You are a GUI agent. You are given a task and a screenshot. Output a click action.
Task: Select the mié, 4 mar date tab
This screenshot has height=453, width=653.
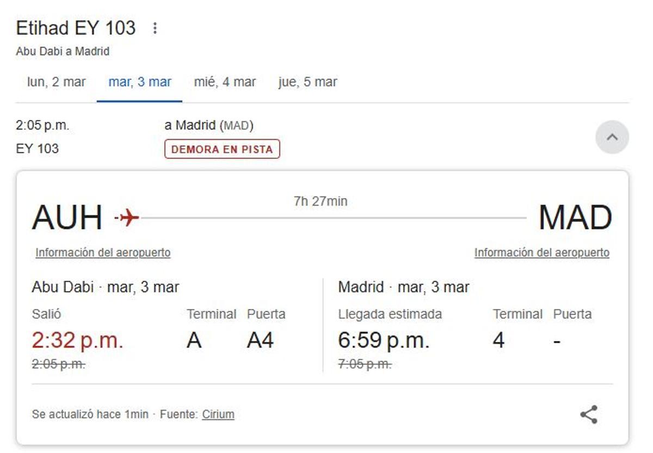[224, 82]
